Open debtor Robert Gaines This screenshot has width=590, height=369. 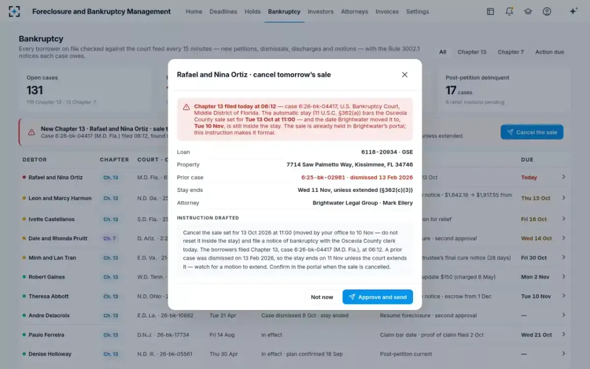coord(47,277)
